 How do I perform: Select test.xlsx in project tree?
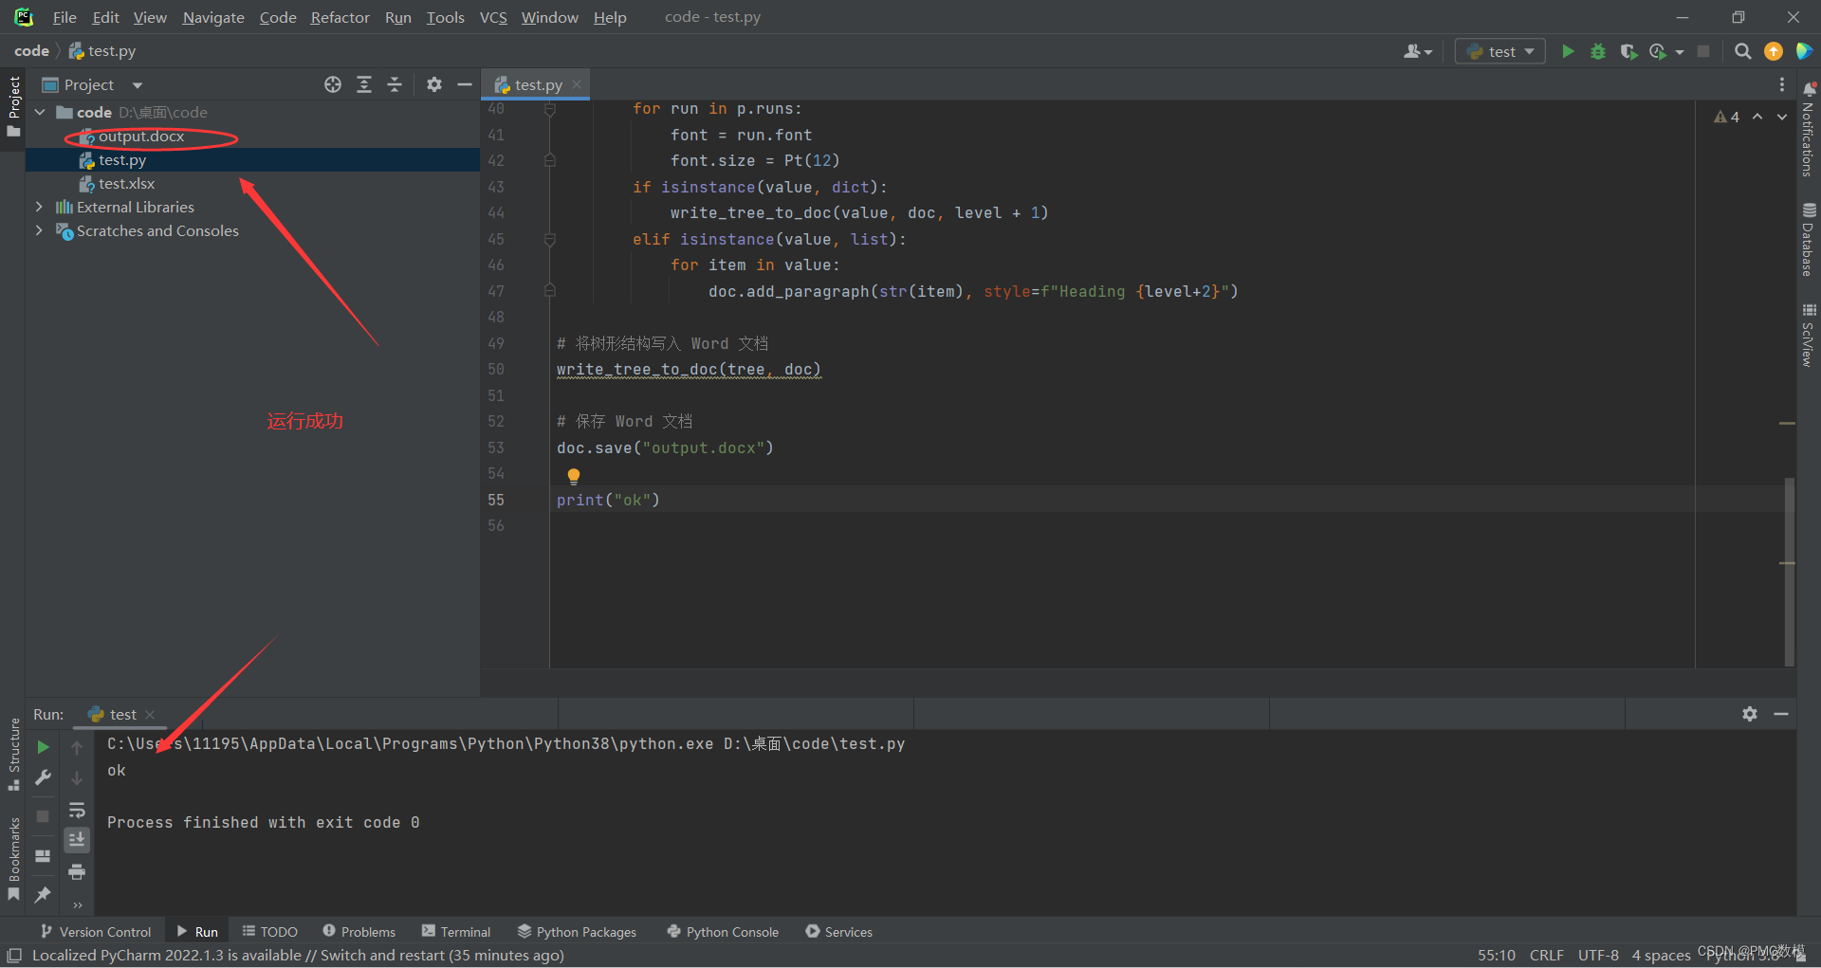tap(126, 184)
